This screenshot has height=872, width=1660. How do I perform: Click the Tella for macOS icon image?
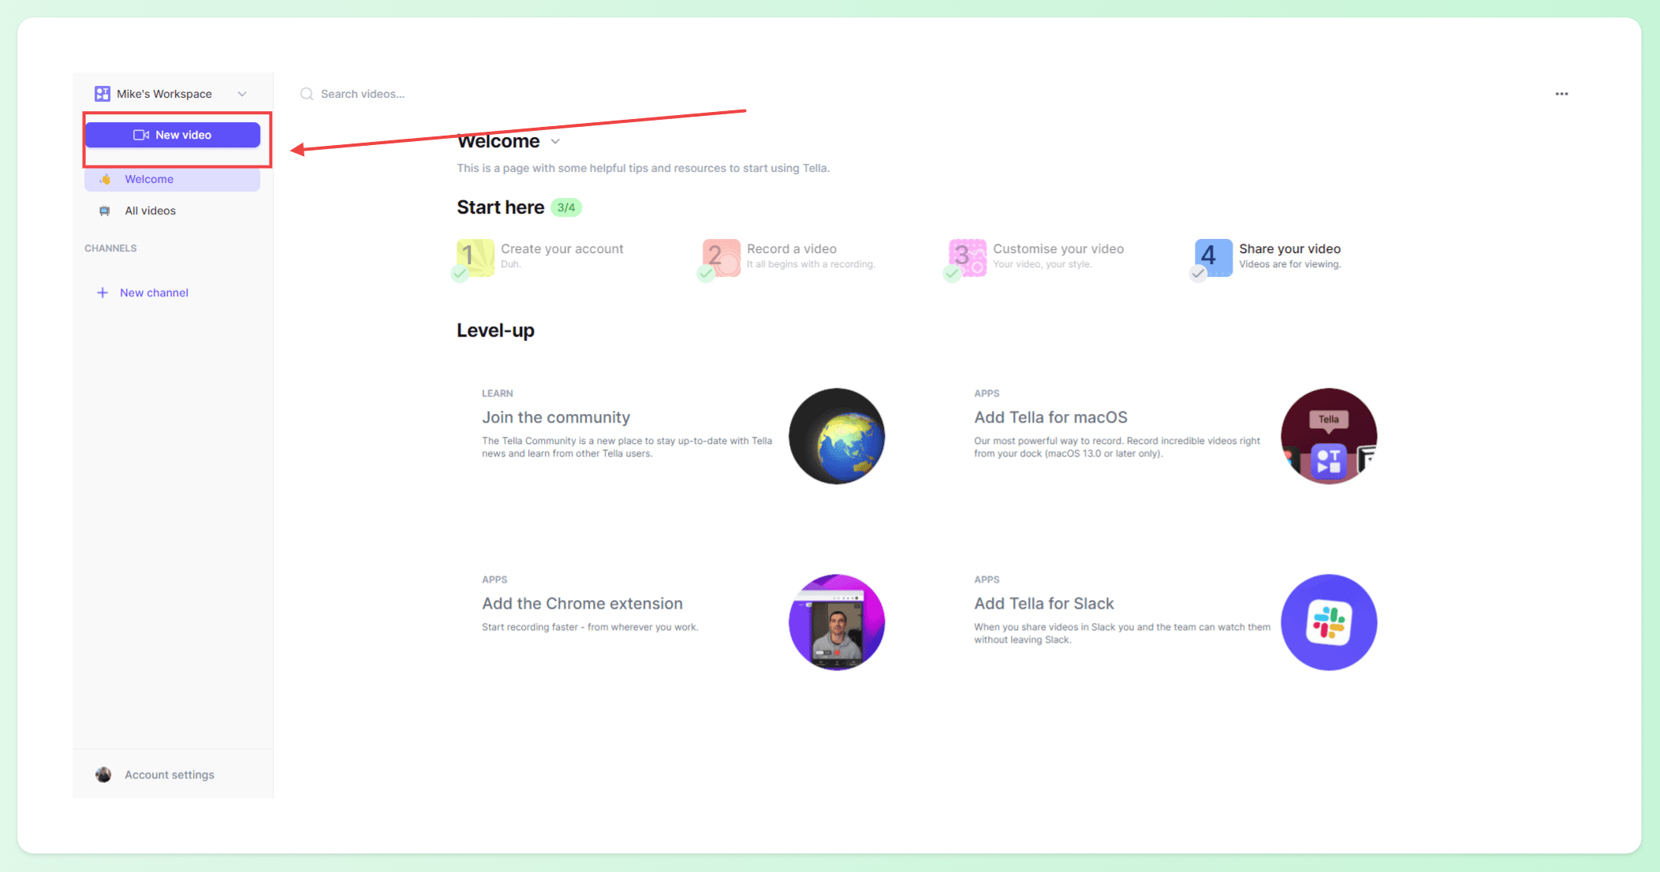[1329, 436]
